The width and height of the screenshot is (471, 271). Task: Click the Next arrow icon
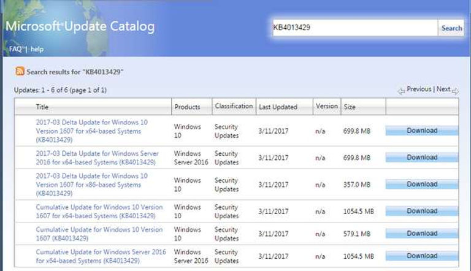[x=455, y=91]
